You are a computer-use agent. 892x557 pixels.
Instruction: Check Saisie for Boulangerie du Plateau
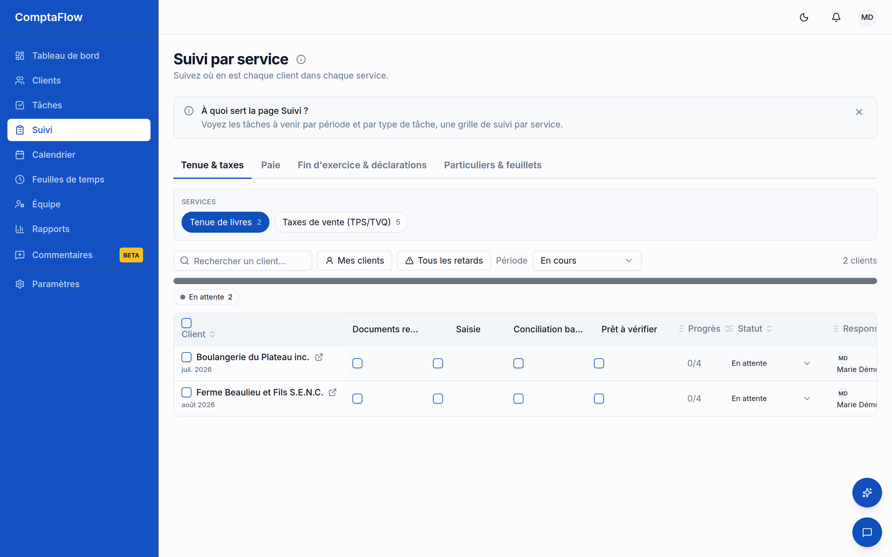[438, 363]
